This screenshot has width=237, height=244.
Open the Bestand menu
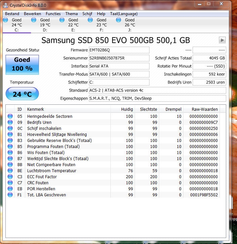(12, 14)
